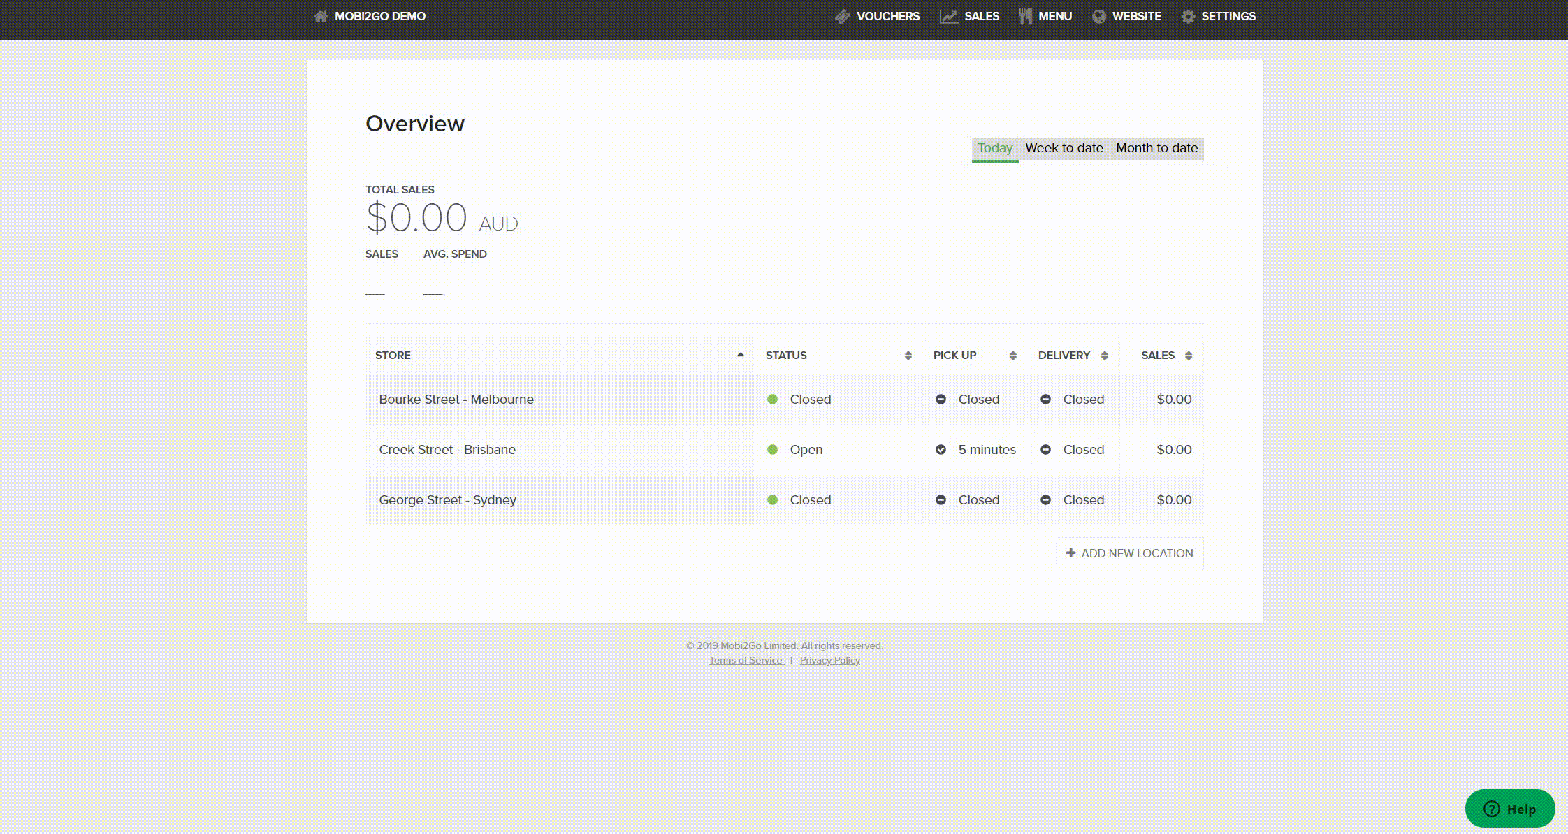The image size is (1568, 834).
Task: Click Bourke Street delivery closed icon
Action: [1045, 399]
